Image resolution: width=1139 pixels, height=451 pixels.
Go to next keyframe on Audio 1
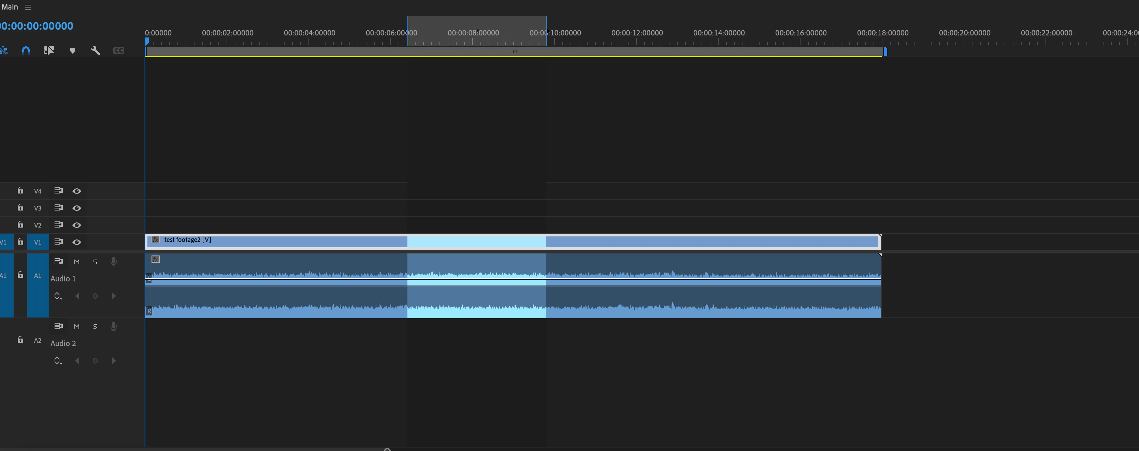tap(114, 296)
